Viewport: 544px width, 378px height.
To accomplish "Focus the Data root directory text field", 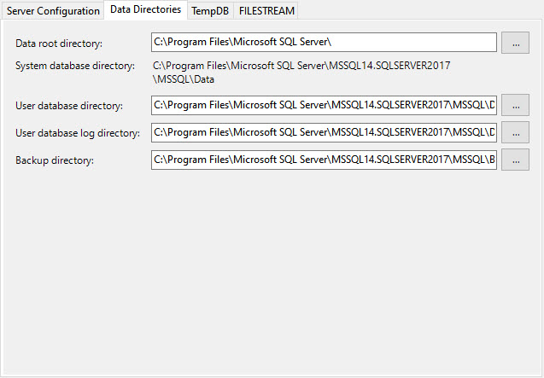I will pos(324,43).
